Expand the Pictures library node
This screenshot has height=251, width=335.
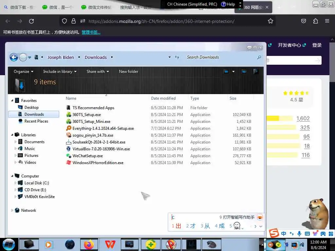(x=15, y=155)
